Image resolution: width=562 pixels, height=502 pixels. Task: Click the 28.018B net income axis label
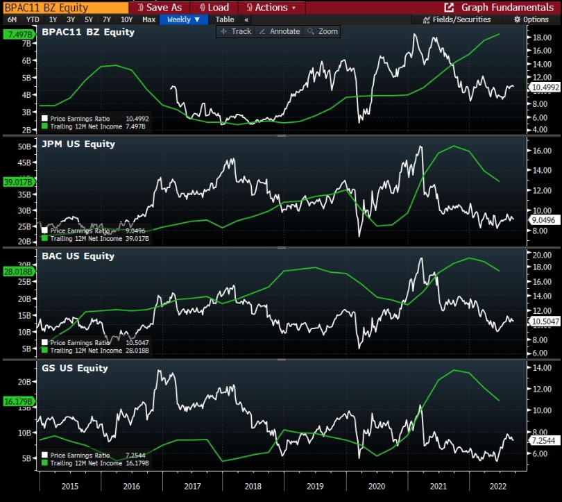point(19,271)
